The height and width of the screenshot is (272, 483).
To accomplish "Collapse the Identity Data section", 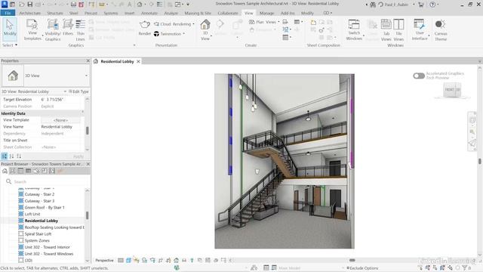I will [82, 112].
